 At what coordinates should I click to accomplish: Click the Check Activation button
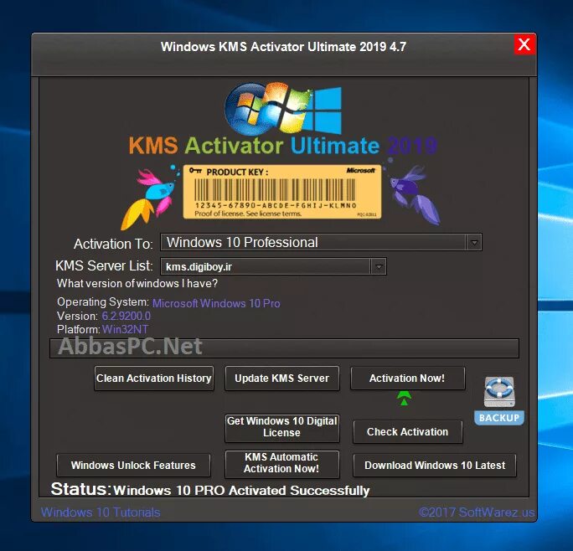tap(407, 432)
